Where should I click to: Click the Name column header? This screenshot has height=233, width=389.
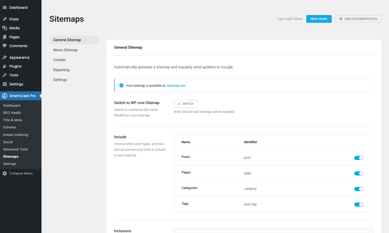(x=186, y=142)
